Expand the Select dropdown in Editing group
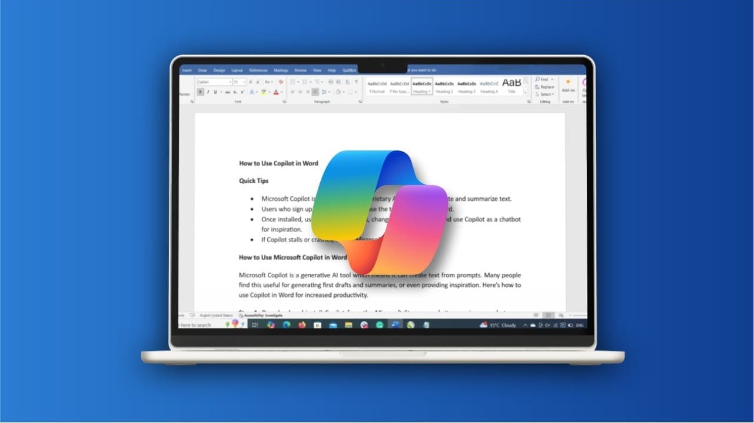Viewport: 754px width, 423px height. 546,95
